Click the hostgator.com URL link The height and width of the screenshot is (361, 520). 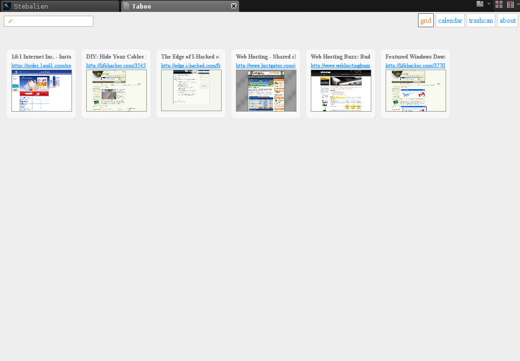(x=266, y=66)
